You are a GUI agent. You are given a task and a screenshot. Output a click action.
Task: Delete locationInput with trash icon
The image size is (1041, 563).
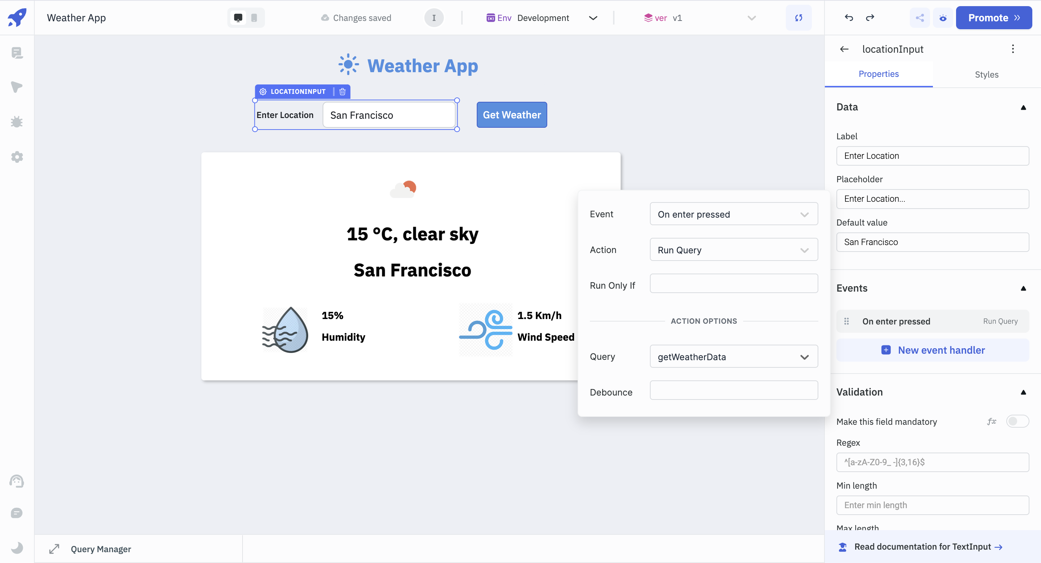tap(342, 92)
